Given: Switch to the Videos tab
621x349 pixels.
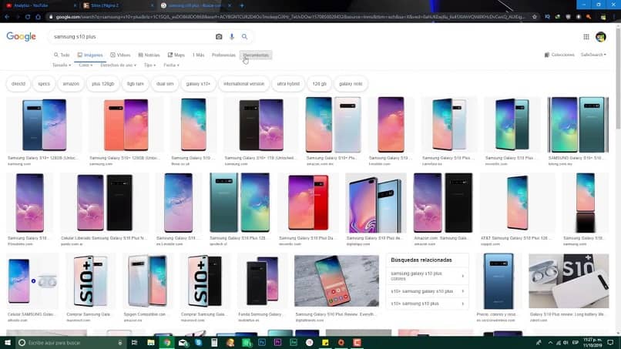Looking at the screenshot, I should point(120,55).
